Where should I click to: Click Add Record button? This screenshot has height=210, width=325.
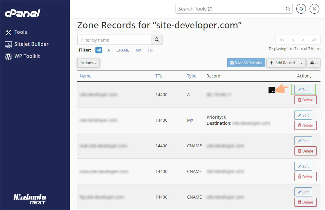click(282, 63)
